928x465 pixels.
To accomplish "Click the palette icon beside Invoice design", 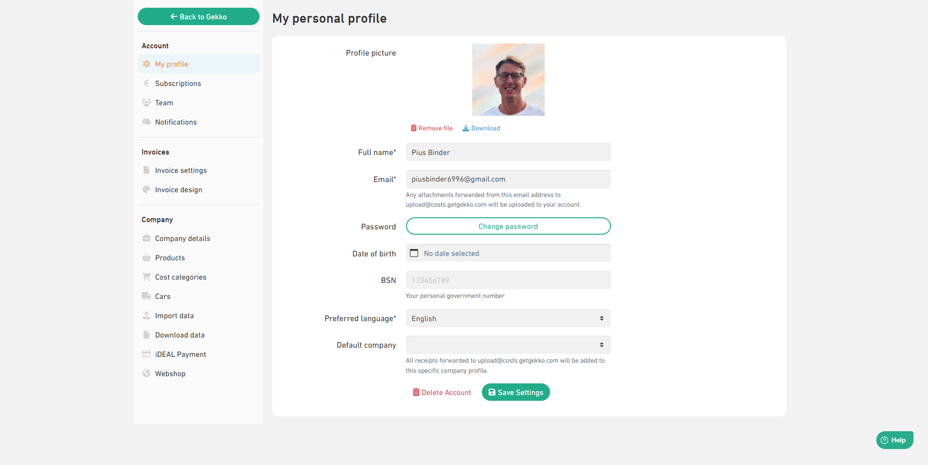I will click(146, 189).
